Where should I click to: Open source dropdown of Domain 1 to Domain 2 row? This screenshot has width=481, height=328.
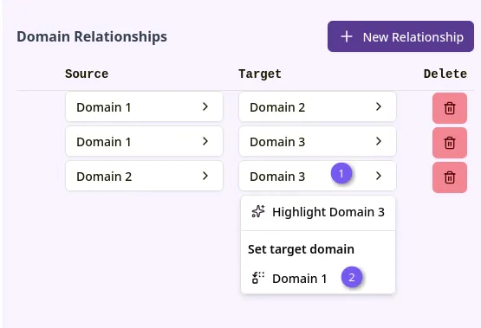click(x=144, y=107)
